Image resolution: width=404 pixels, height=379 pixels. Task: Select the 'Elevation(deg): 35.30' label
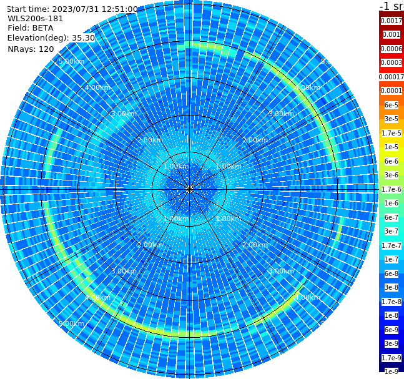(x=51, y=38)
